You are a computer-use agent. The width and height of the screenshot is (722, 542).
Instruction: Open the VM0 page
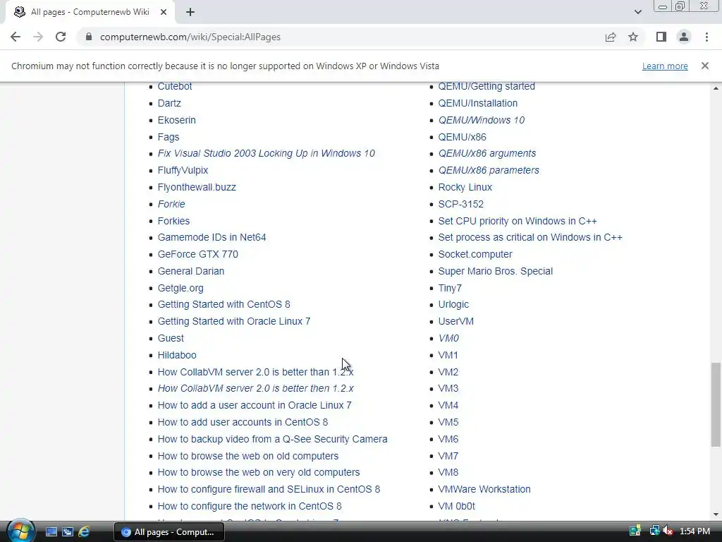(x=448, y=338)
